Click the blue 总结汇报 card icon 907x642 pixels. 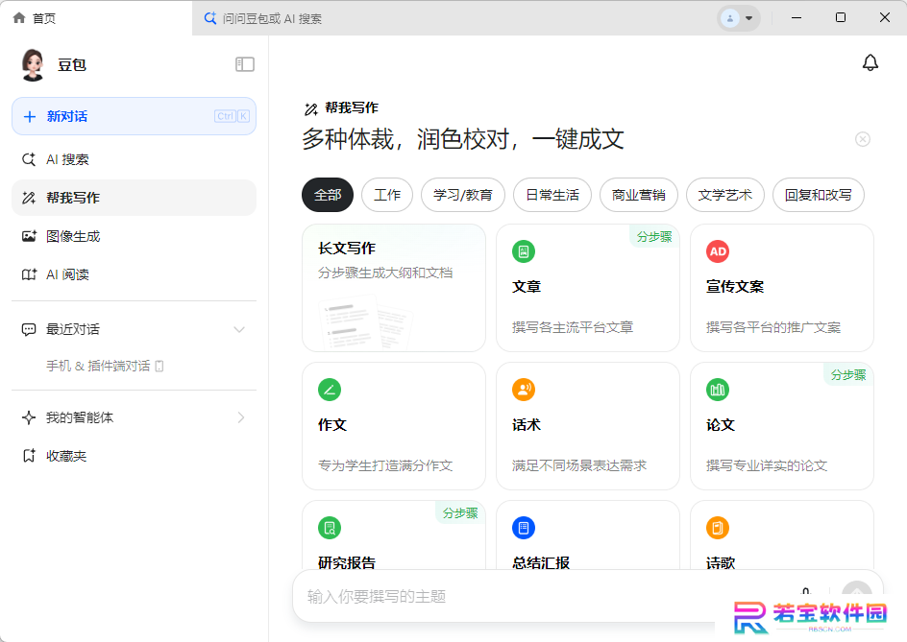pyautogui.click(x=524, y=528)
